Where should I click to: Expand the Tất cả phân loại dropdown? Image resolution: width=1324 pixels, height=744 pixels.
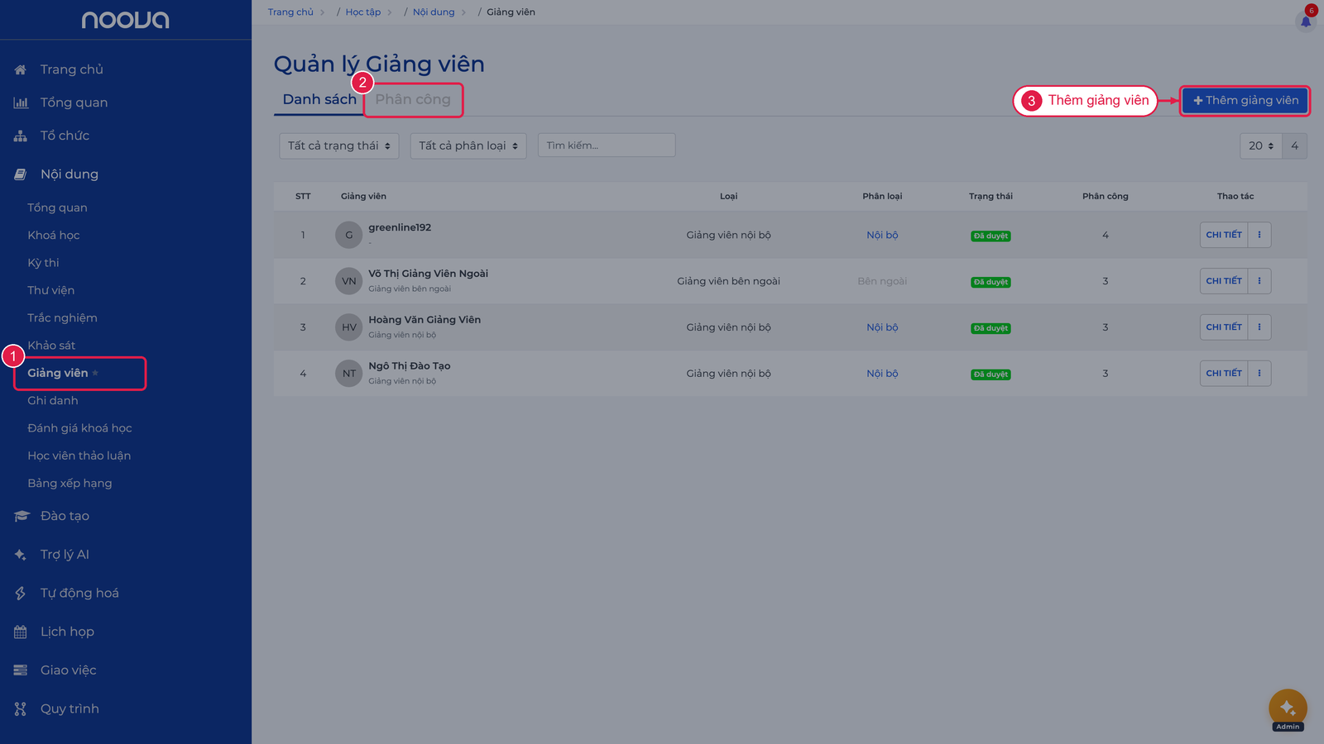tap(468, 145)
